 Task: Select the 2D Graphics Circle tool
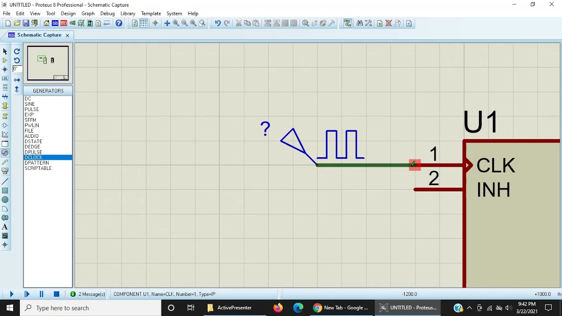(5, 200)
